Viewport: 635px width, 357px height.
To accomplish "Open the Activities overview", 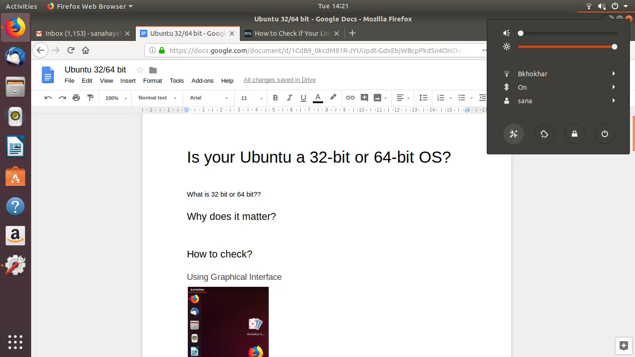I will tap(21, 6).
